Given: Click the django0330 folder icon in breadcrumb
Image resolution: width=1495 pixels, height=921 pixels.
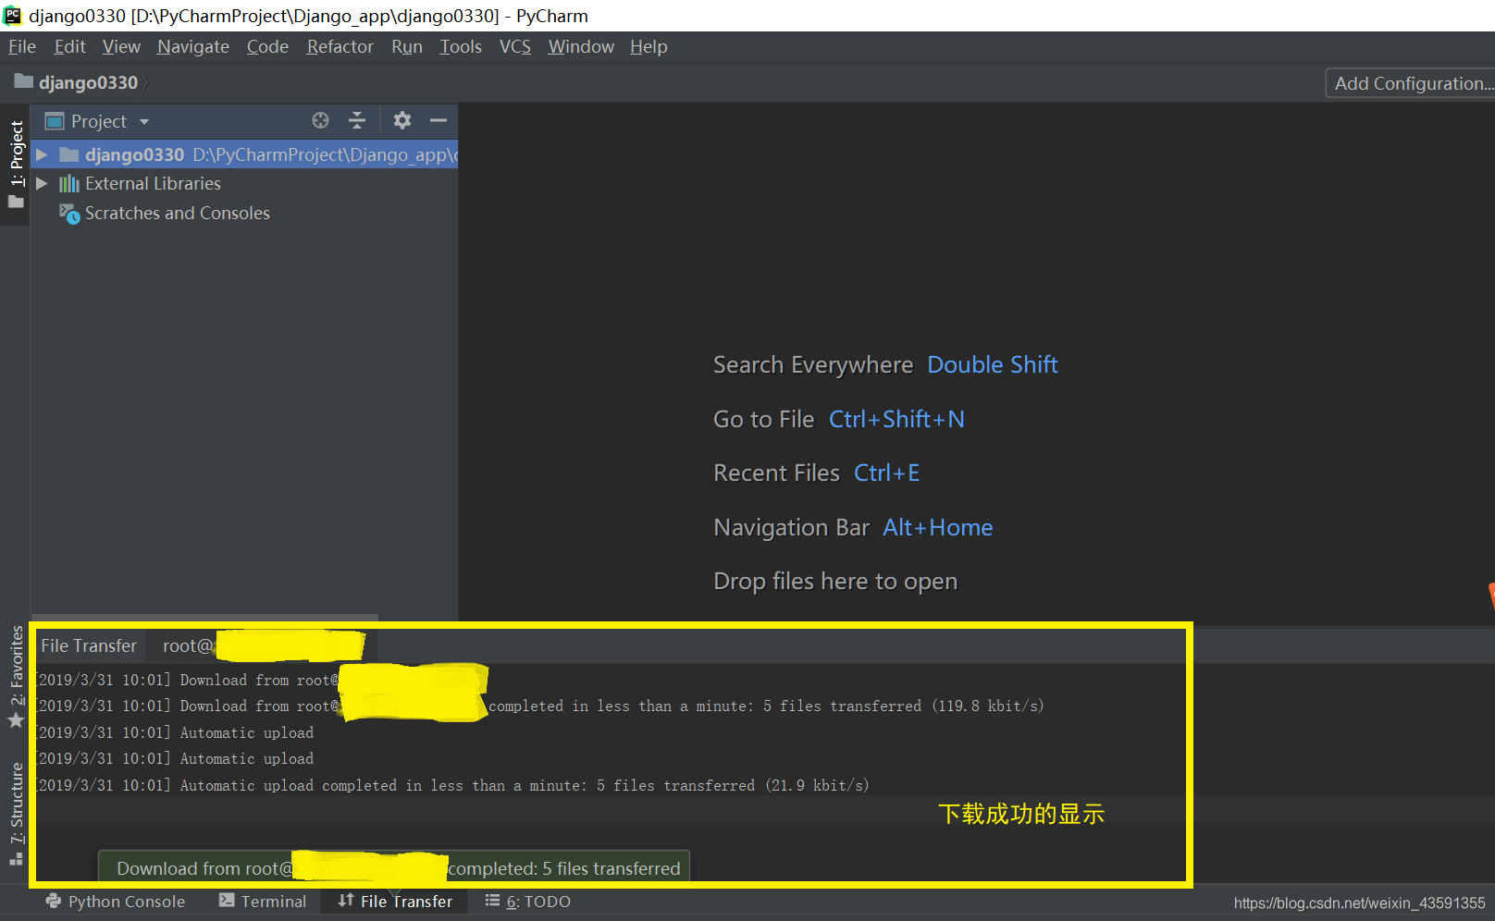Looking at the screenshot, I should tap(24, 81).
